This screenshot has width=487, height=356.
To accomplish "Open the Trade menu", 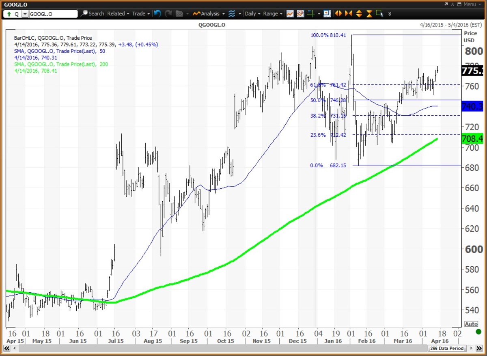I will point(140,13).
